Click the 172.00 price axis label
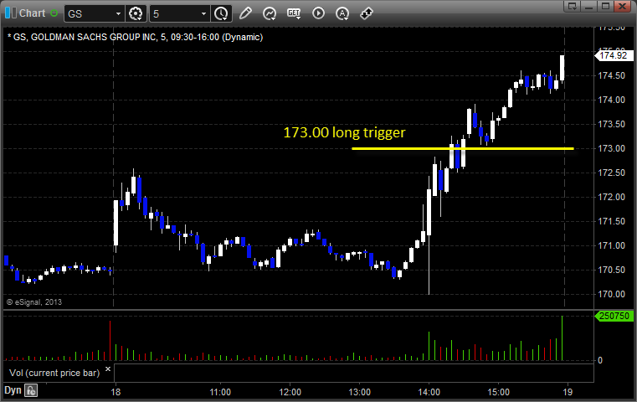 pyautogui.click(x=611, y=197)
